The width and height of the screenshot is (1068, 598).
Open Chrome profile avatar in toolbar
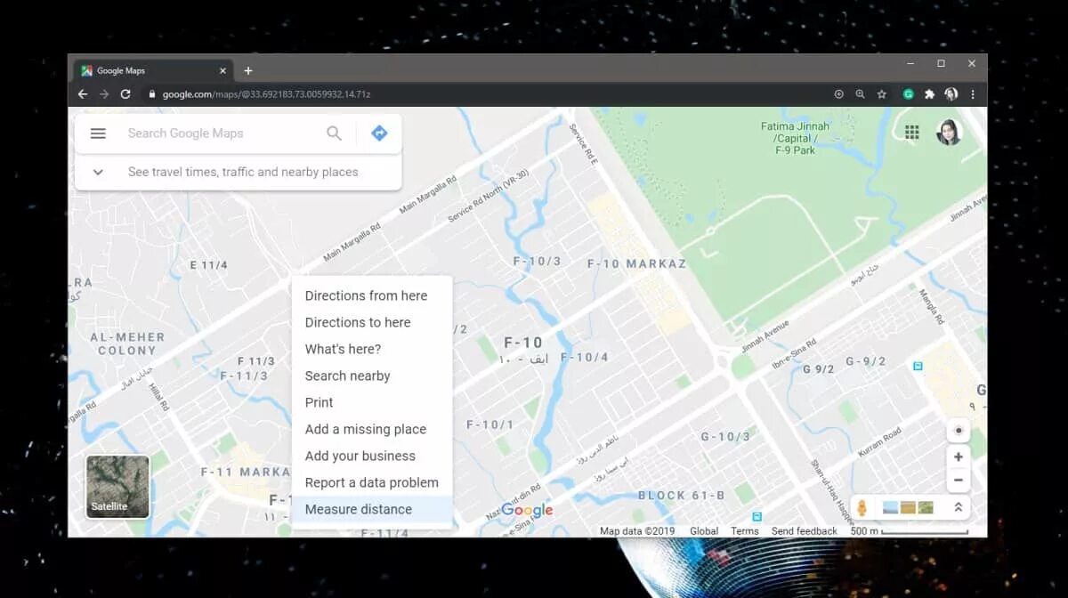click(x=951, y=94)
